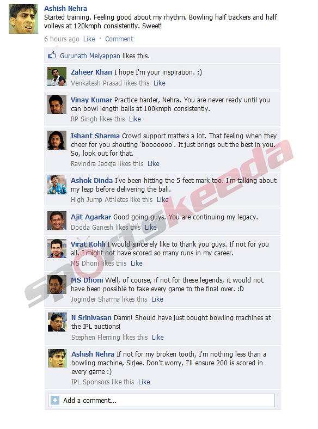Click the thumbs-up likes icon

[52, 56]
